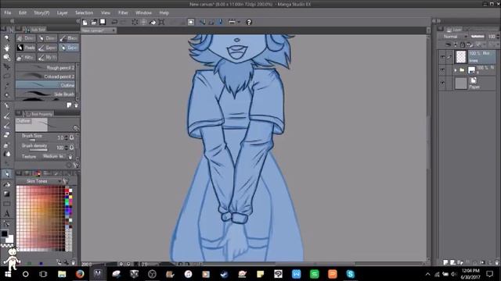Select the Outline sub tool

point(45,85)
